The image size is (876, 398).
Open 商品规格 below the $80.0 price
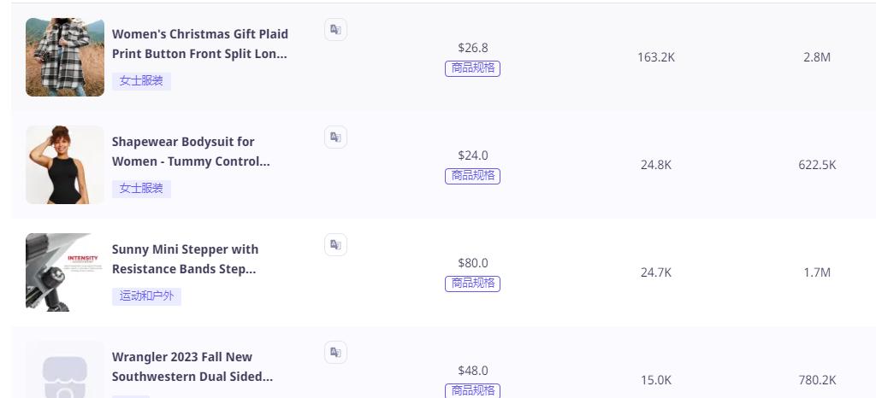pos(472,284)
